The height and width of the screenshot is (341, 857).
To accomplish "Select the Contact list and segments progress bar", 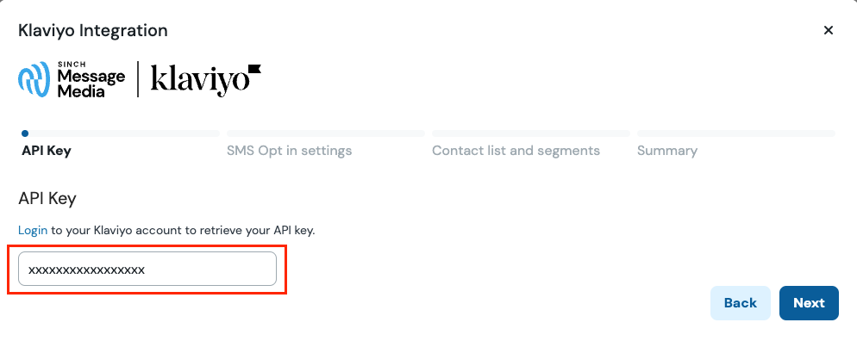I will click(x=531, y=133).
